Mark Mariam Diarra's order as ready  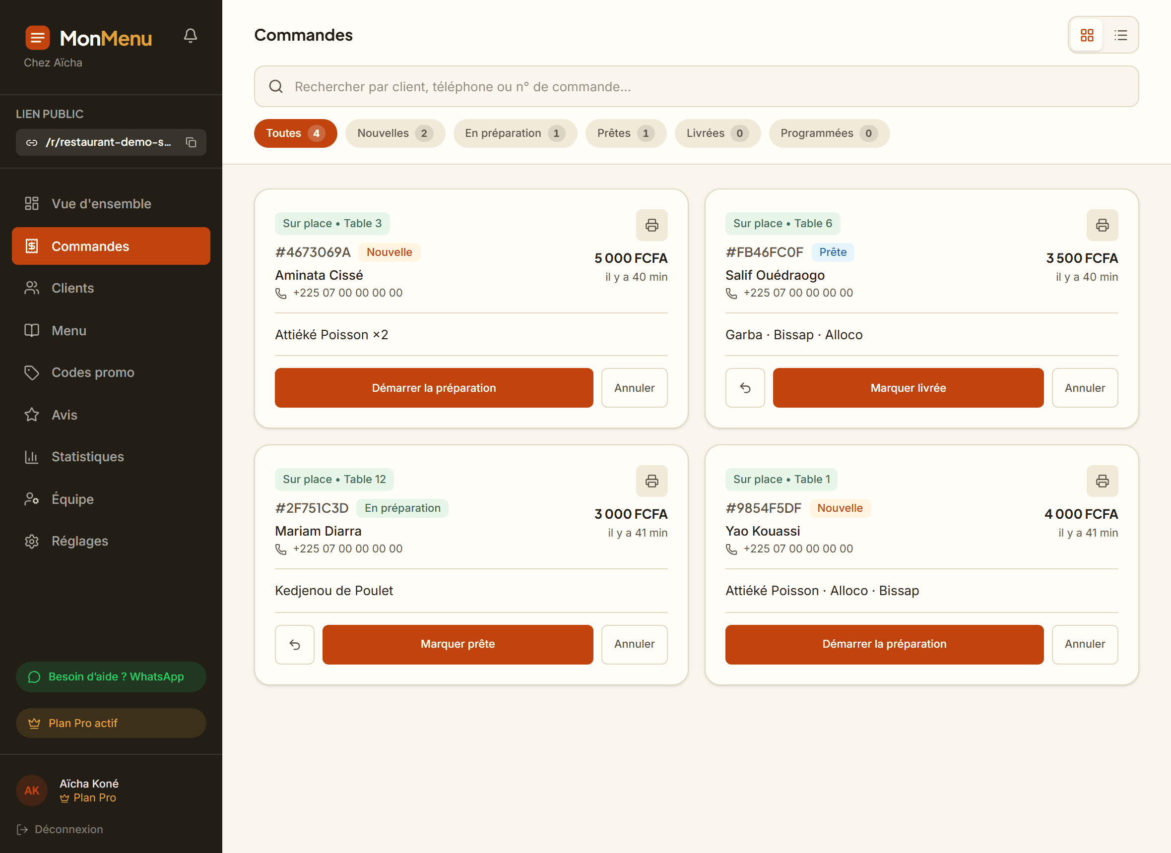457,644
